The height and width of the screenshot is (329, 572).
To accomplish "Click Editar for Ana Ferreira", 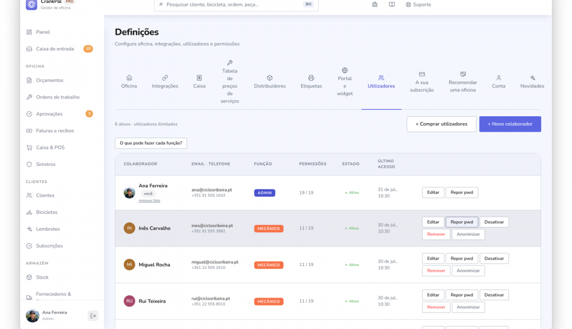I will click(433, 193).
